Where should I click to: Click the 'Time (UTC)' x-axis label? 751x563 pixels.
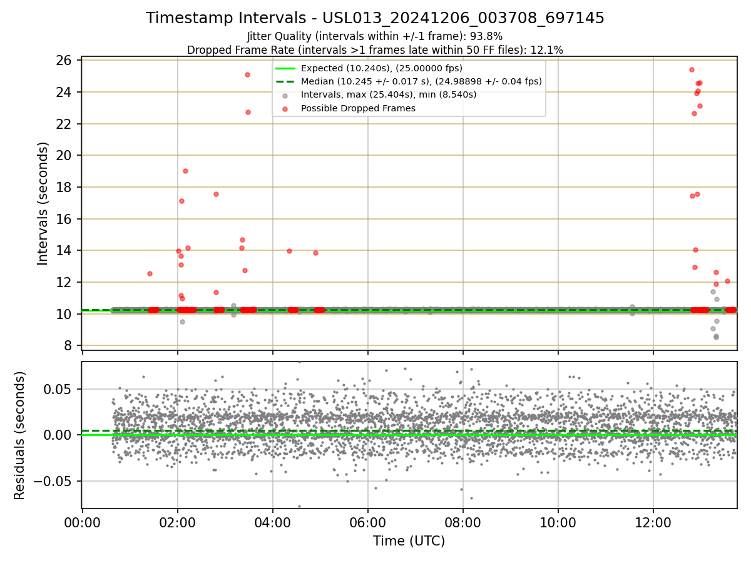[409, 541]
